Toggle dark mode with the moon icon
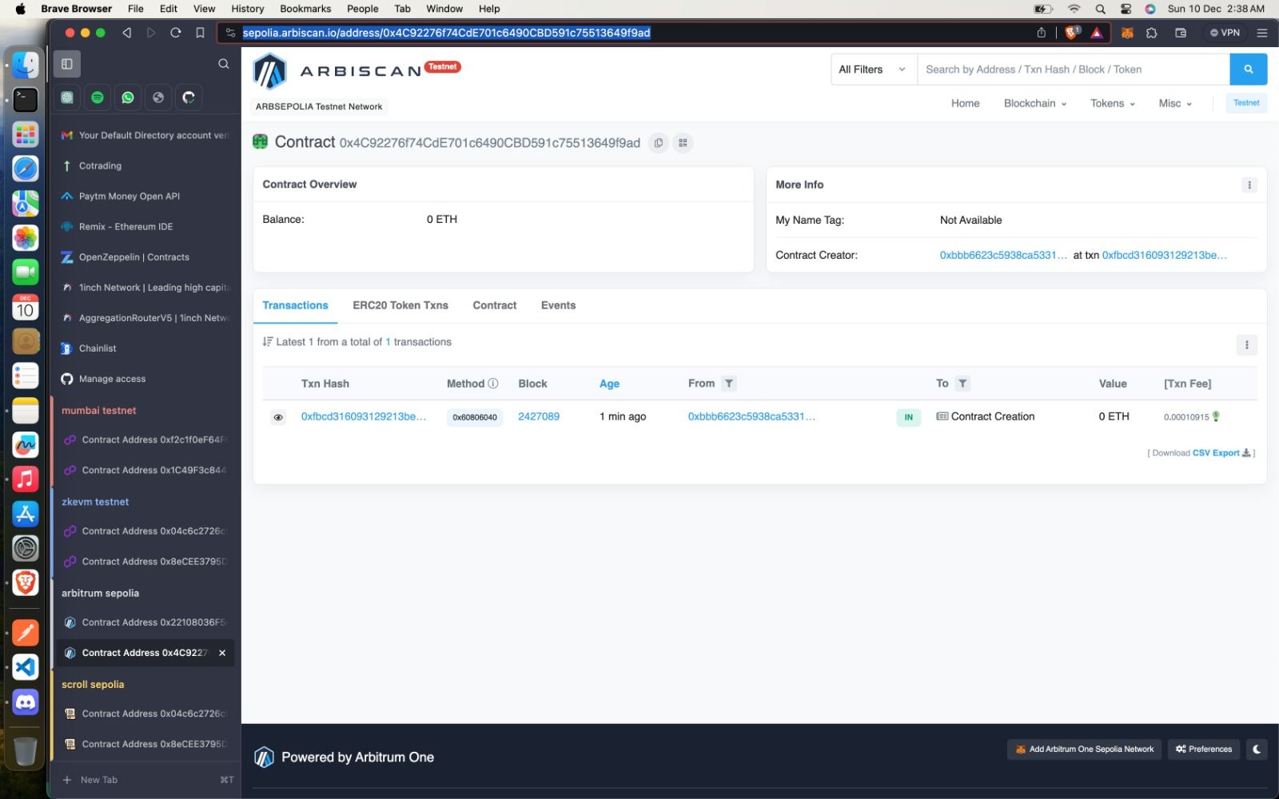The height and width of the screenshot is (799, 1279). tap(1257, 749)
